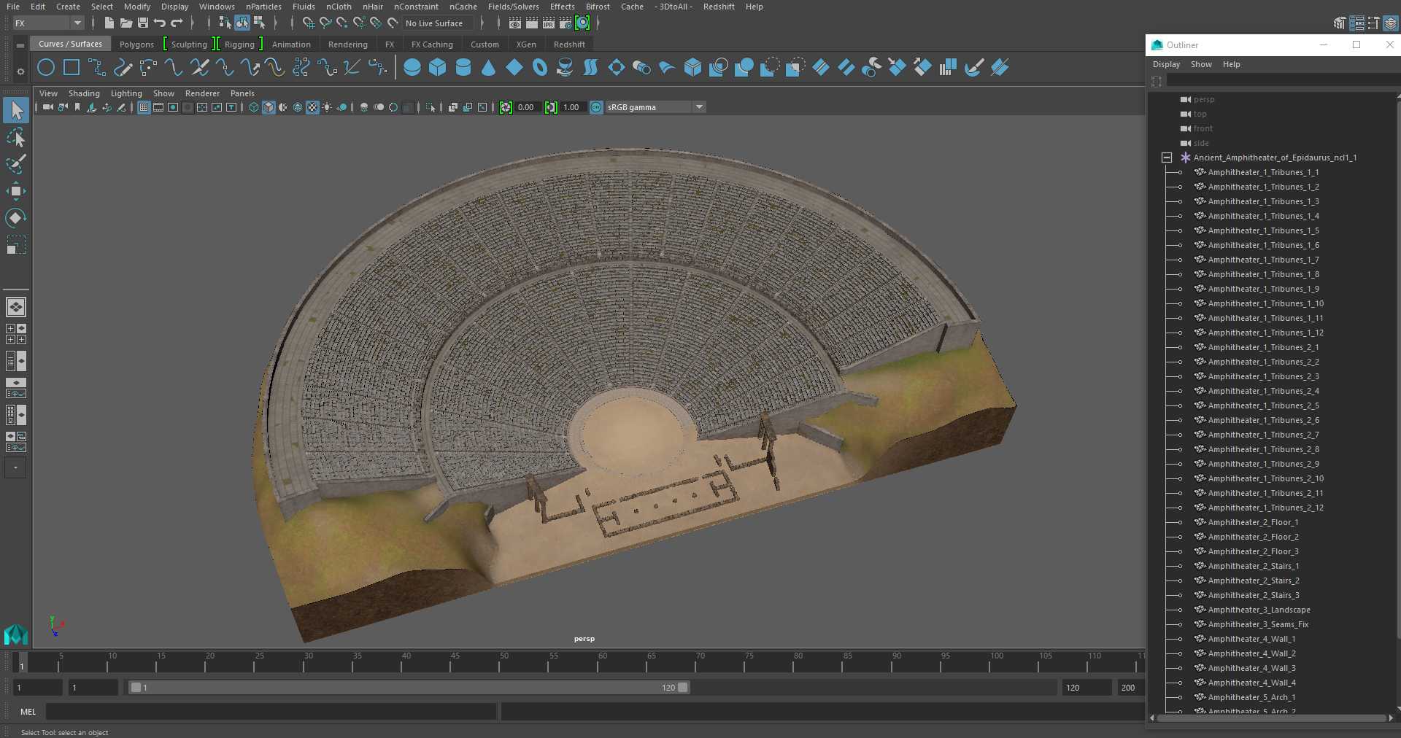Open the Polygons shelf tab
This screenshot has height=738, width=1401.
point(136,44)
